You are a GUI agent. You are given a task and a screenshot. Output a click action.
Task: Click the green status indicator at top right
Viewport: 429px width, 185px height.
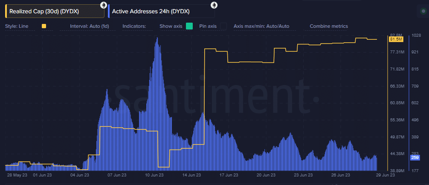point(423,11)
